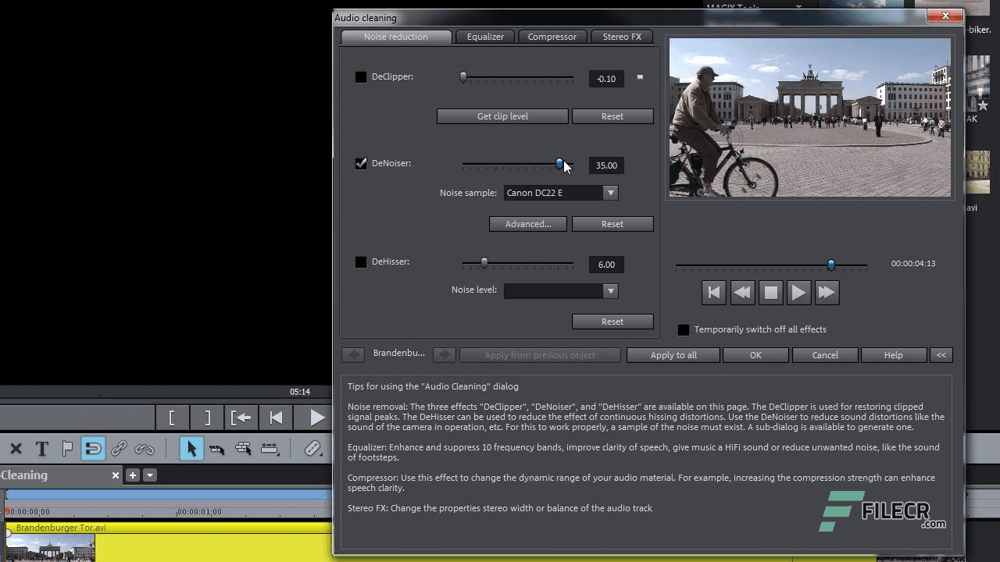The width and height of the screenshot is (1000, 562).
Task: Switch to the Stereo FX tab
Action: pos(622,36)
